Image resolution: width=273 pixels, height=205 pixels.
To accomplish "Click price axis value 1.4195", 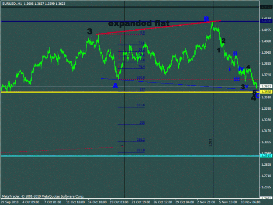I will coord(266,30).
